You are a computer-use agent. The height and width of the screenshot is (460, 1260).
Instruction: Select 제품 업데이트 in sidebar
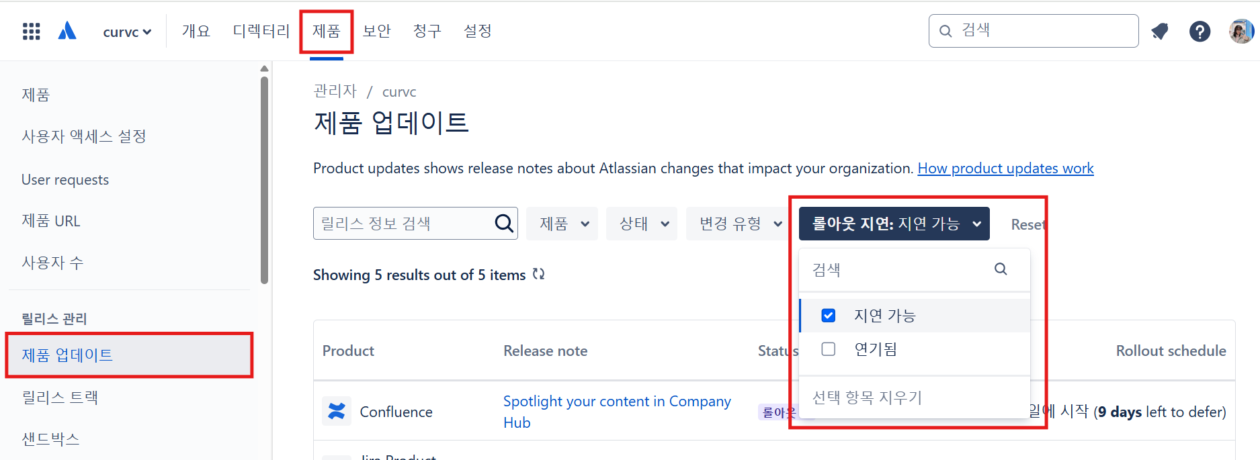129,355
